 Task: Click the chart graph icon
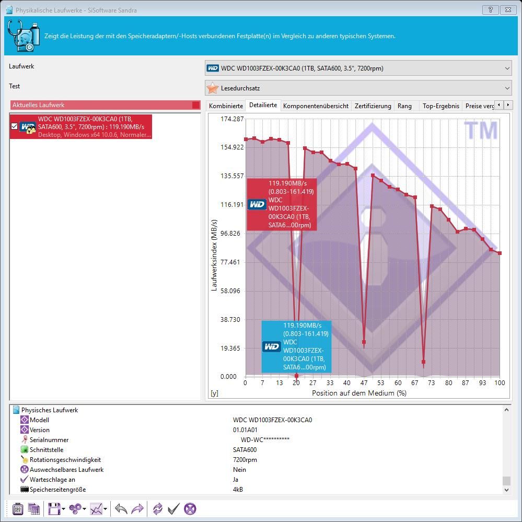pyautogui.click(x=96, y=509)
